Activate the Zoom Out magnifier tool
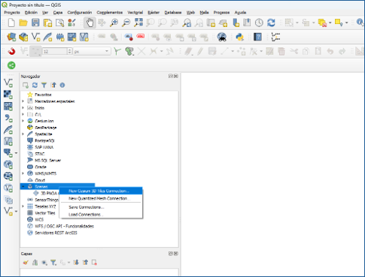 click(126, 23)
